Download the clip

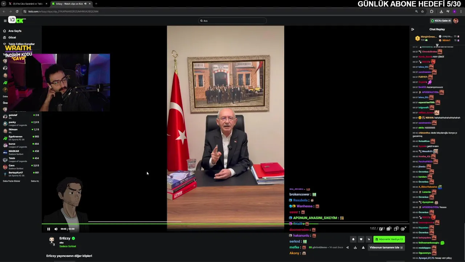tap(355, 247)
